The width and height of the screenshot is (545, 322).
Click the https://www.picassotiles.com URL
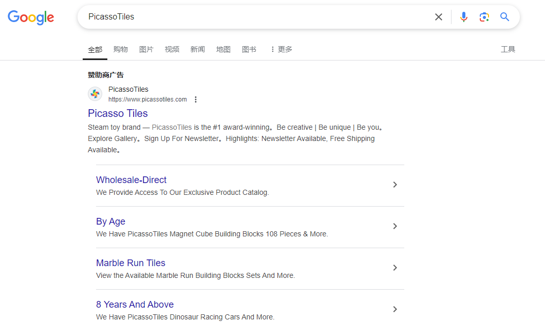[x=147, y=99]
